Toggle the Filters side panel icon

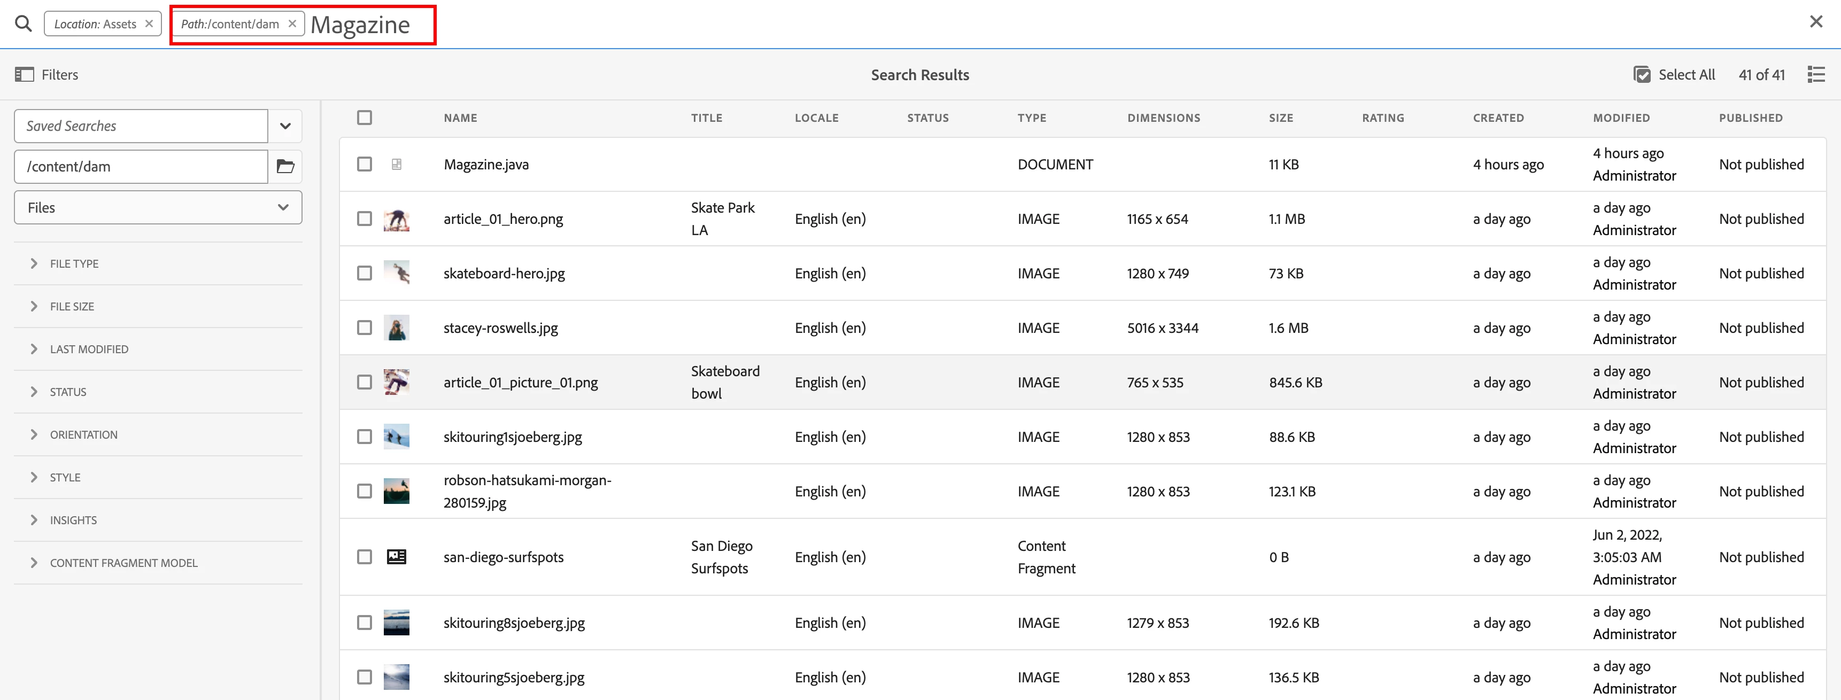tap(24, 74)
